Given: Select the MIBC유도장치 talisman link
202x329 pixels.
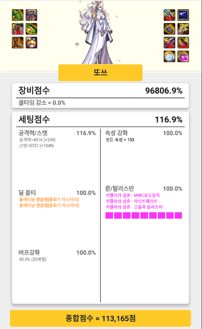Looking at the screenshot, I should tap(133, 195).
